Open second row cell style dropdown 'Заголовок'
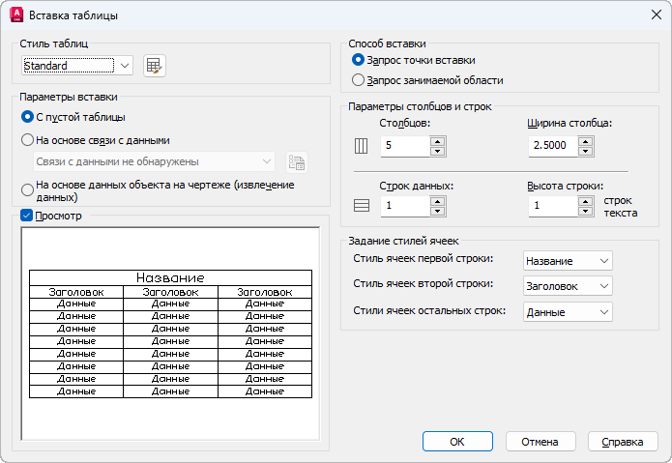The image size is (672, 463). click(567, 286)
